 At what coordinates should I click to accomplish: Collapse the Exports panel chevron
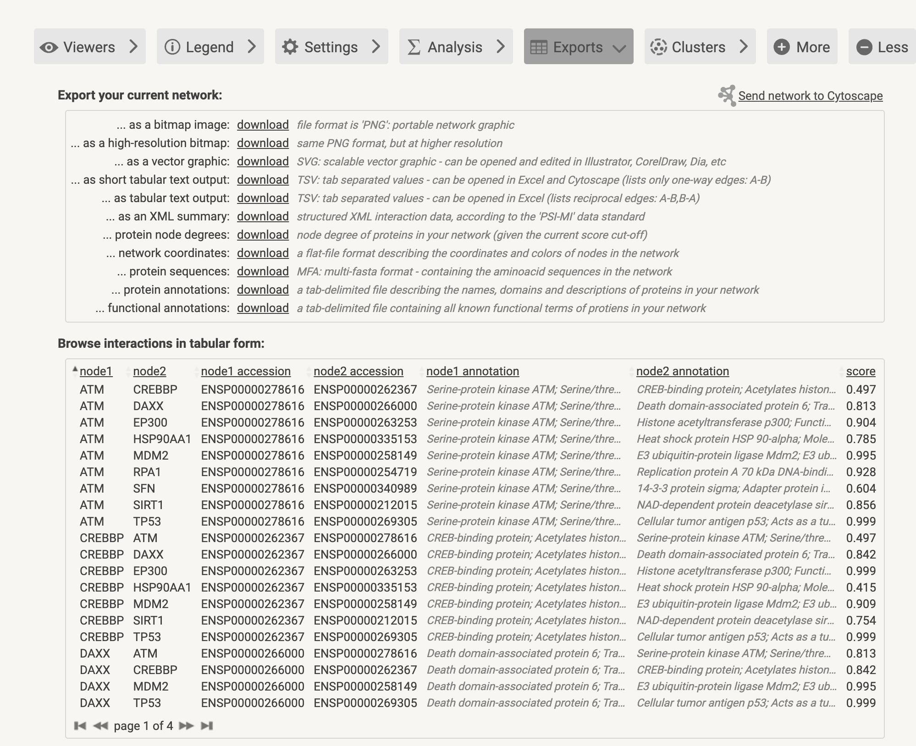(619, 48)
